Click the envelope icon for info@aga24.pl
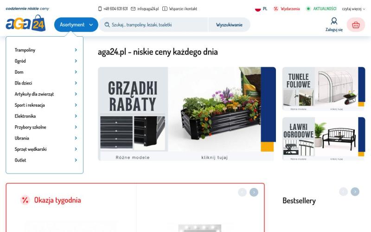Image resolution: width=371 pixels, height=232 pixels. coord(133,9)
